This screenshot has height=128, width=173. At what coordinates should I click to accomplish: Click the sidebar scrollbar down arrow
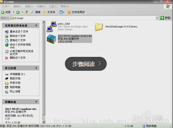44,122
